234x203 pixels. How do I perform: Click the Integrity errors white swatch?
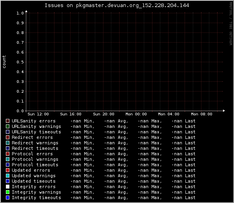point(7,187)
